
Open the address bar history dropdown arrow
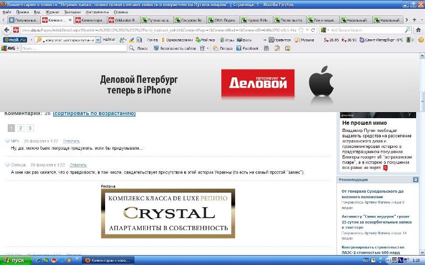(x=307, y=30)
